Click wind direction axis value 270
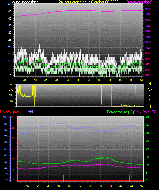The width and height of the screenshot is (159, 190). [x=11, y=90]
